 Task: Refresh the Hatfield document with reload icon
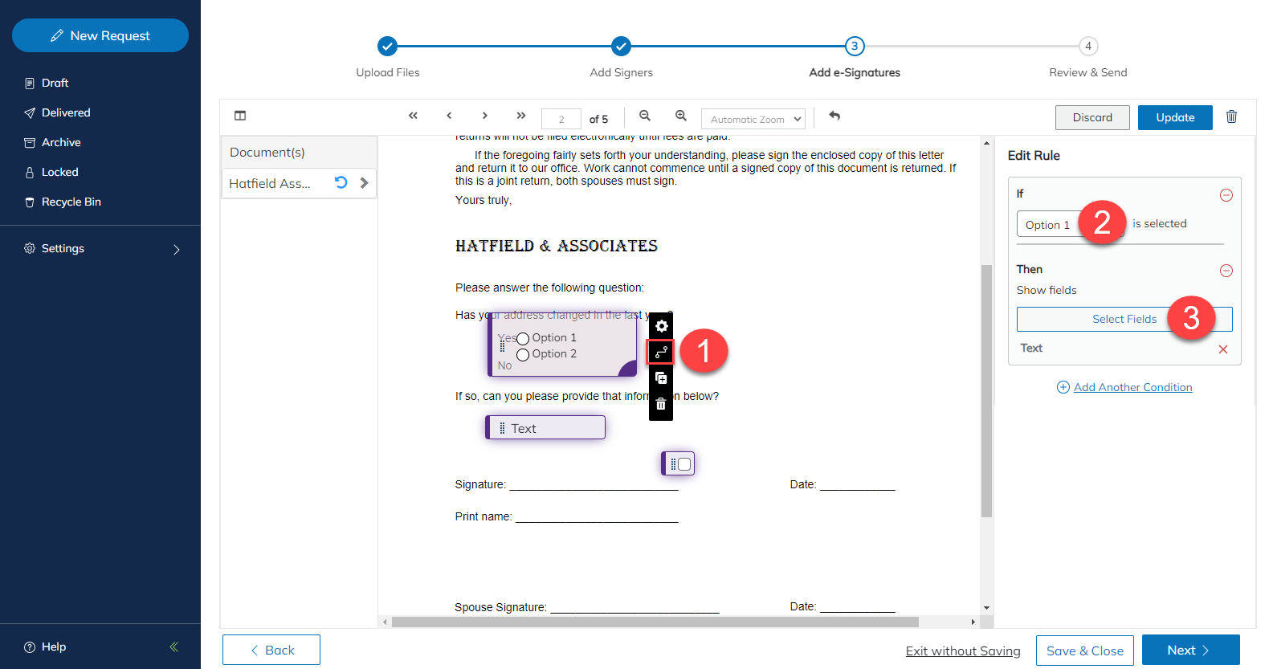tap(341, 182)
